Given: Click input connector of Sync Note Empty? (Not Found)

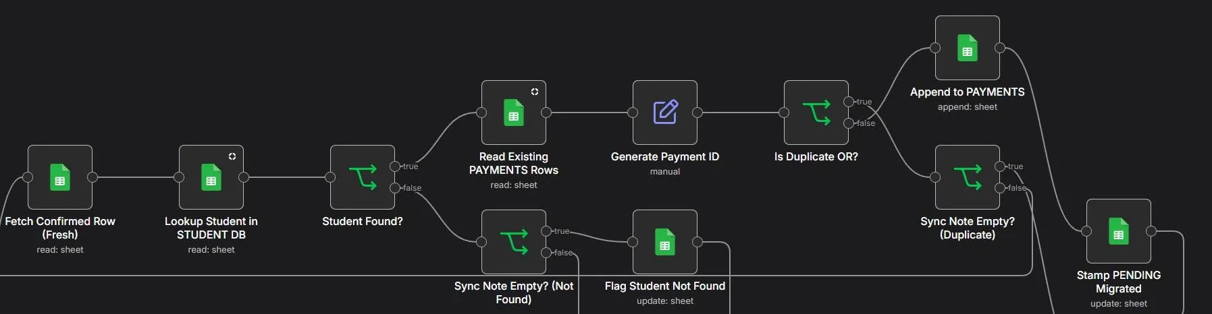Looking at the screenshot, I should click(481, 242).
